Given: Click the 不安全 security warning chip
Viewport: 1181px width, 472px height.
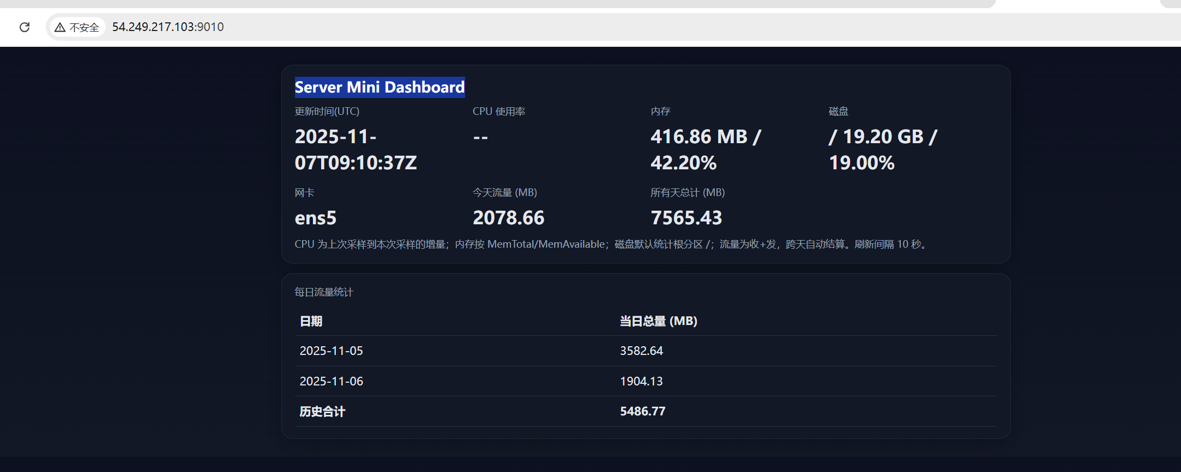Looking at the screenshot, I should pyautogui.click(x=77, y=27).
